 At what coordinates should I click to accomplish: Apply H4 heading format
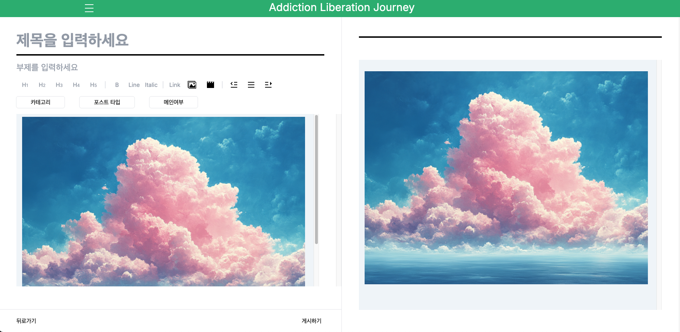(76, 85)
